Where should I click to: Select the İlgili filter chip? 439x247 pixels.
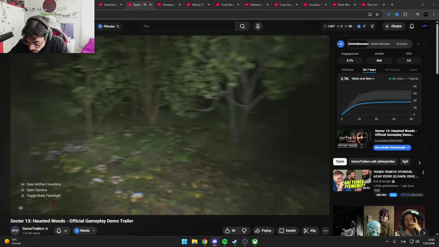[x=405, y=162]
